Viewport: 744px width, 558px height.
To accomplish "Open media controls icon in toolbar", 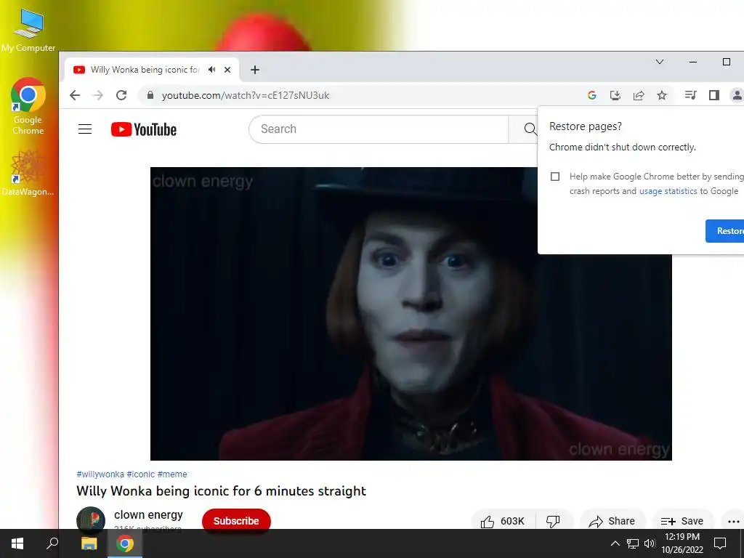I will click(690, 95).
